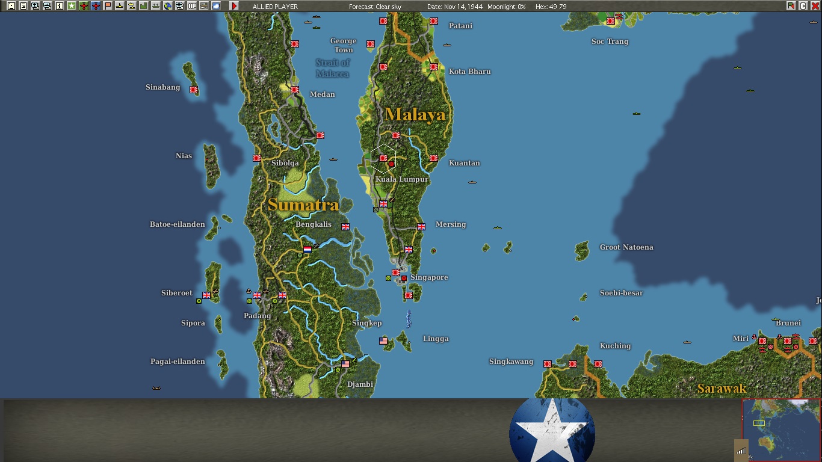Select Japanese base flag at George Town
This screenshot has height=462, width=822.
click(x=371, y=44)
